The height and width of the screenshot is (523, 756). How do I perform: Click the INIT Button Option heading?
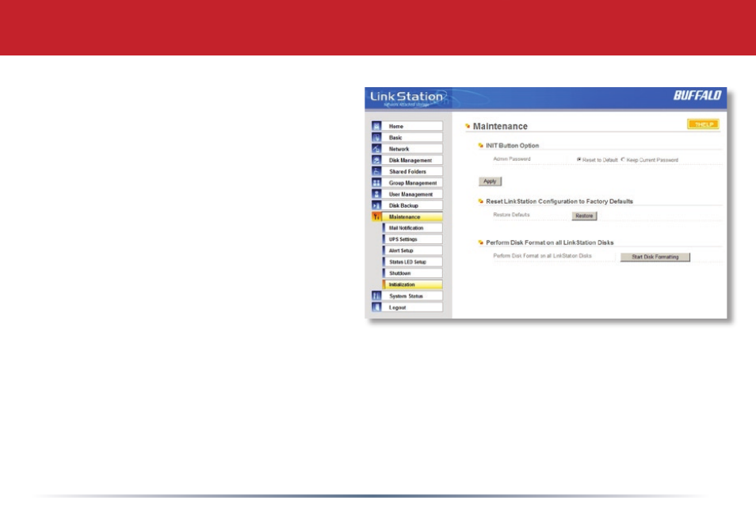tap(512, 146)
